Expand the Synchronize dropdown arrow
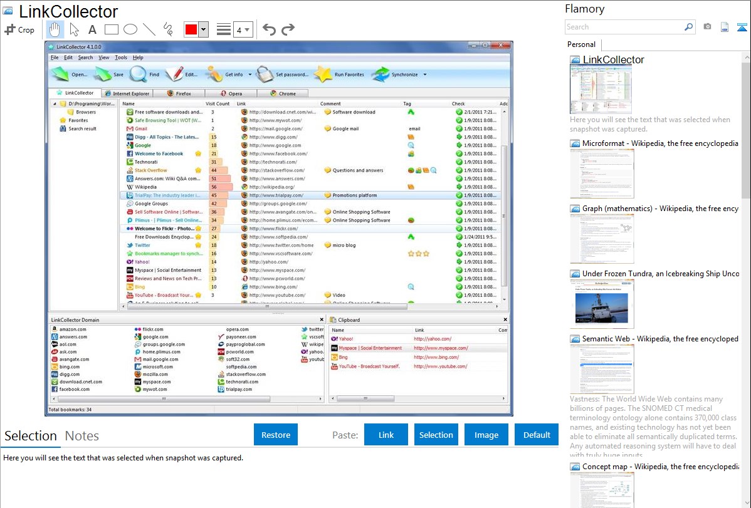 tap(425, 75)
